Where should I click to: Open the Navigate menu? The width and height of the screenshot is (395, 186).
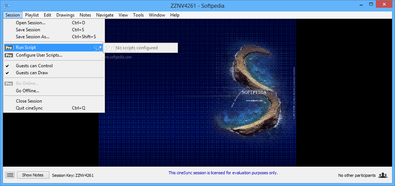tap(105, 15)
